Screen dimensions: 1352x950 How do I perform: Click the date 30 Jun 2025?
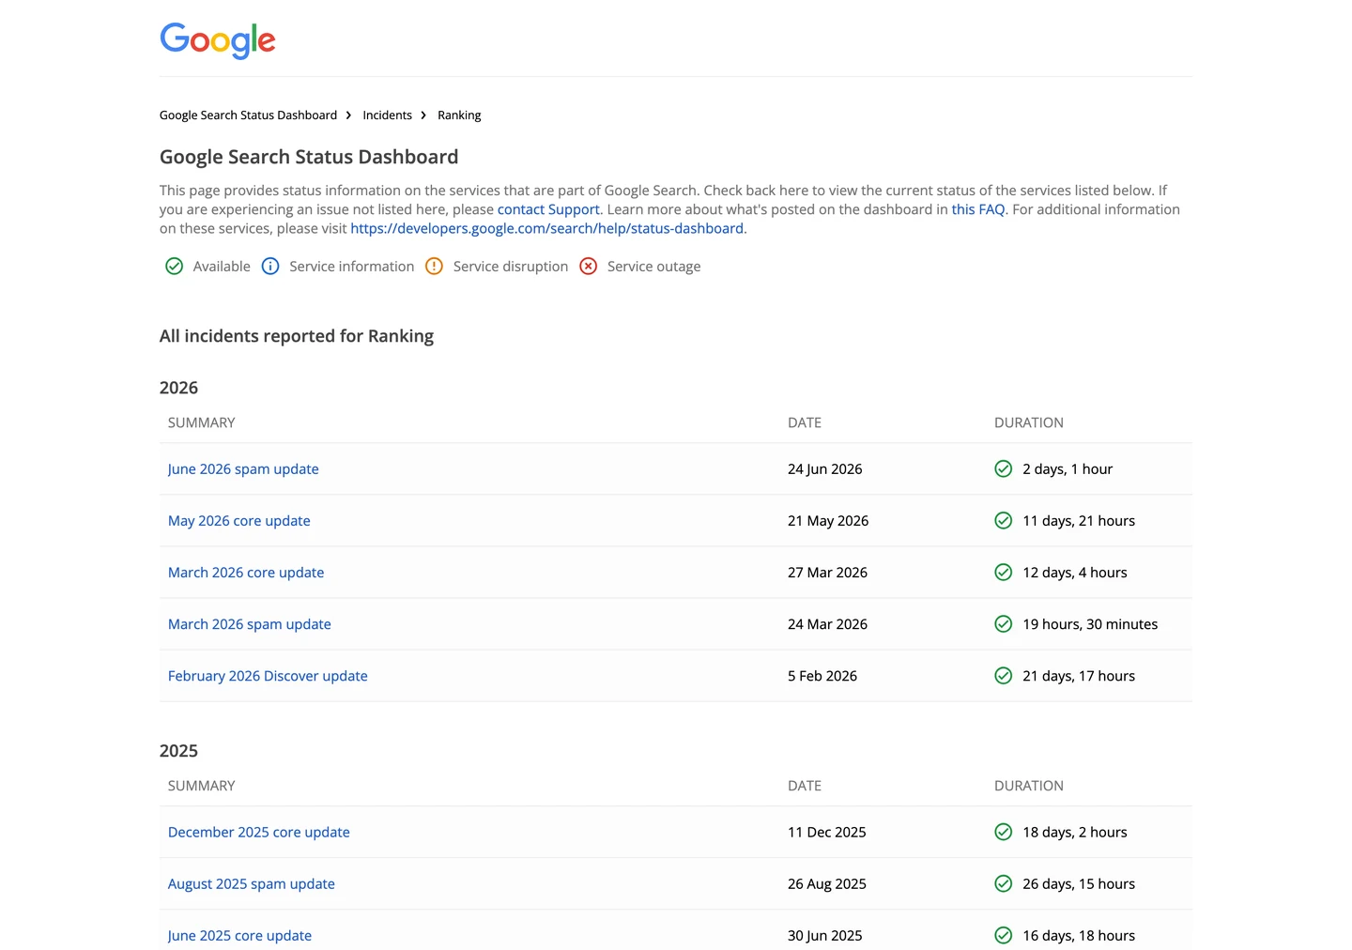(x=824, y=936)
